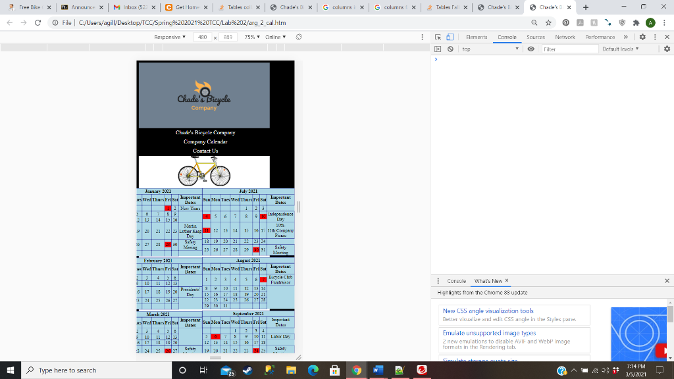
Task: Rotate viewport with icon beside Online dropdown
Action: click(x=298, y=37)
